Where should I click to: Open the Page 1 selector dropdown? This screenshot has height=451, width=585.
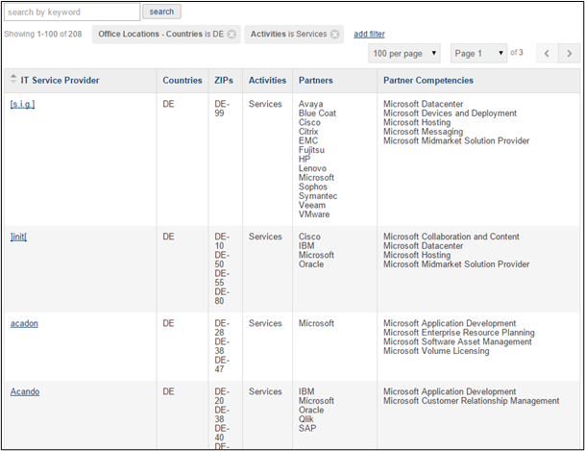478,54
